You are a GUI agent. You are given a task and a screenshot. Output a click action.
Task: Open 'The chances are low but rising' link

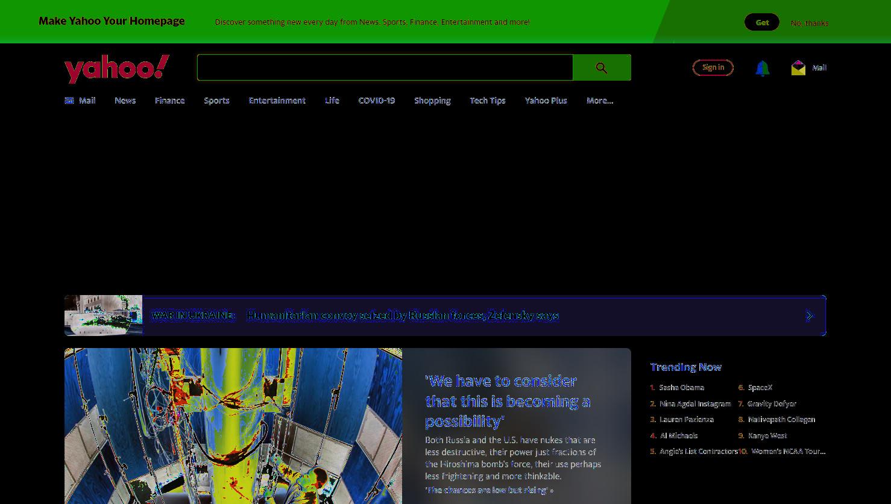tap(489, 490)
